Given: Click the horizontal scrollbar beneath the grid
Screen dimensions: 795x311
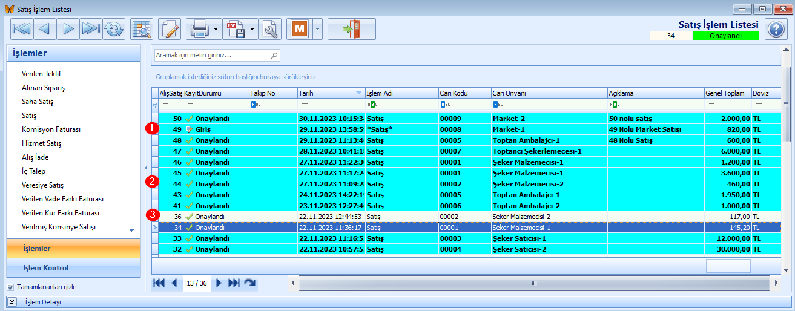Looking at the screenshot, I should point(533,283).
